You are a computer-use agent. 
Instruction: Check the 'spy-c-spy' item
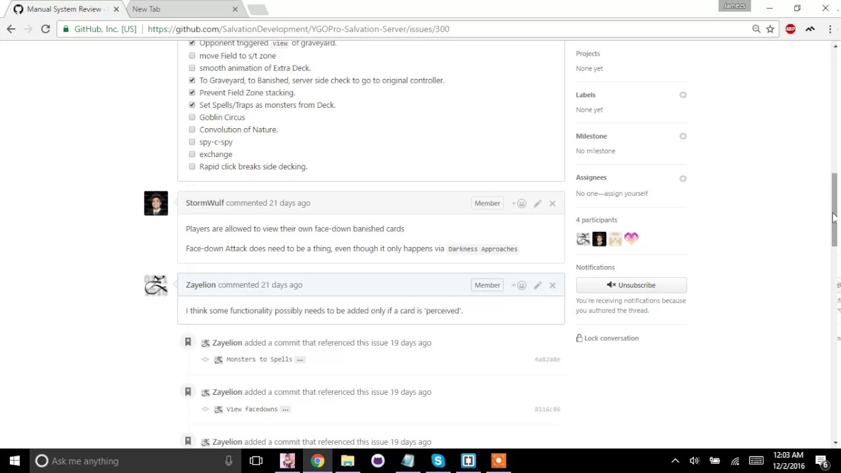pos(192,142)
